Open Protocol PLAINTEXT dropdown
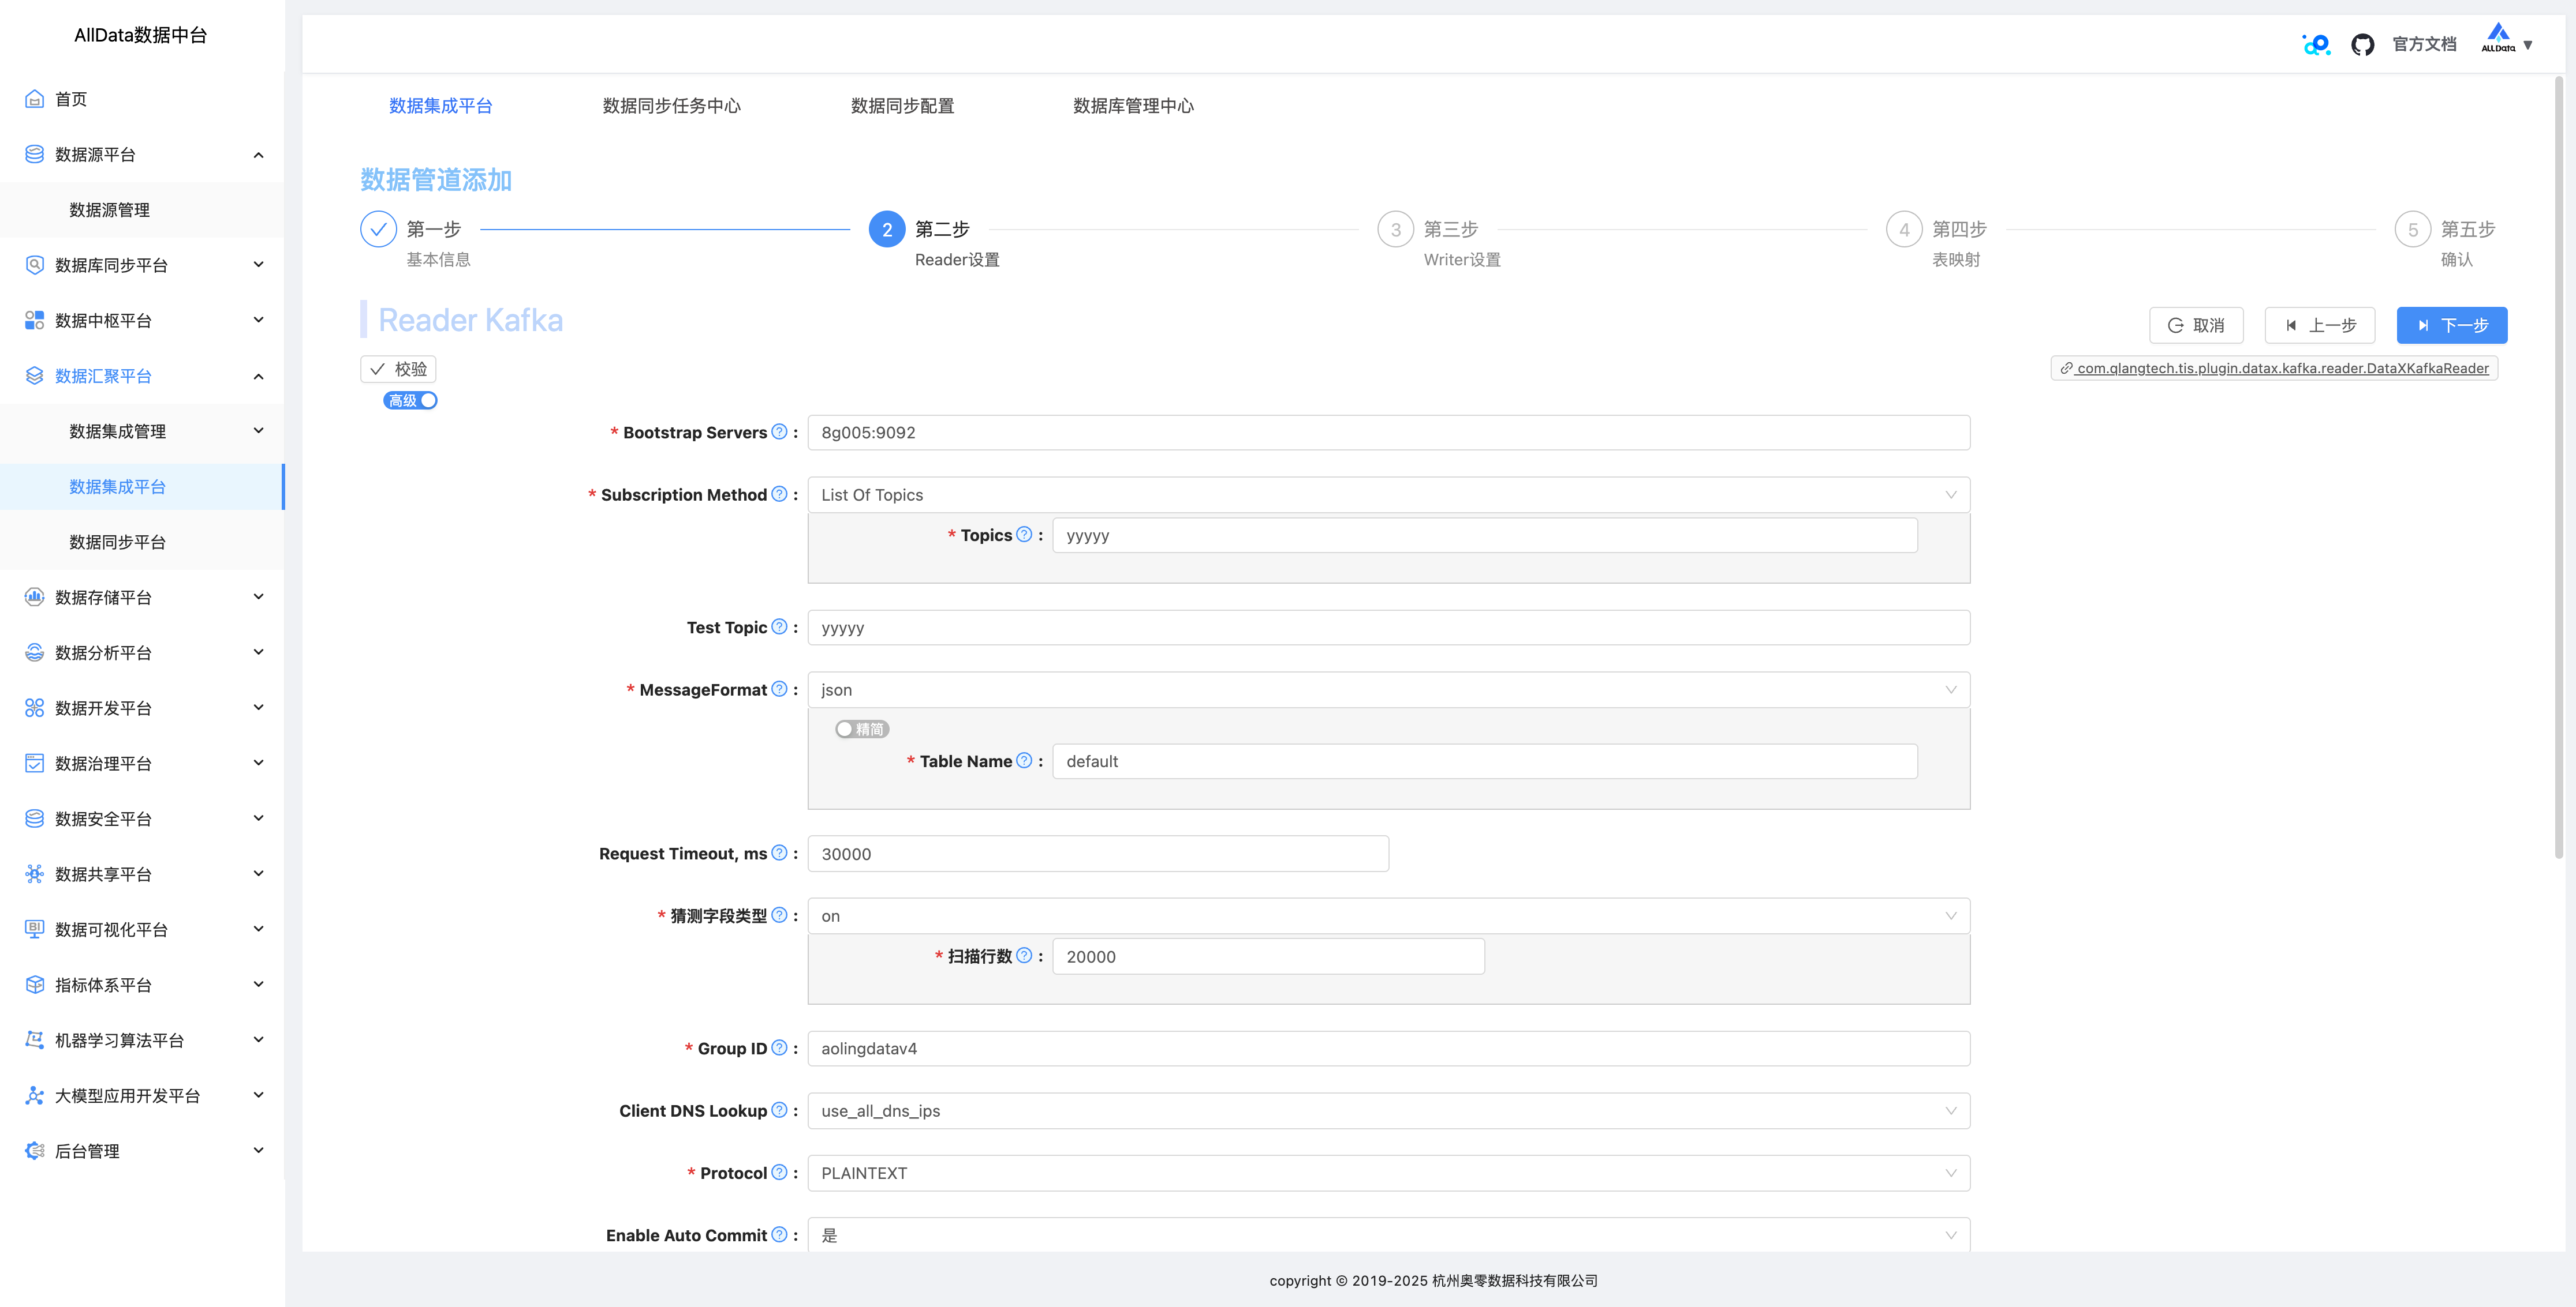Viewport: 2576px width, 1307px height. click(1388, 1173)
